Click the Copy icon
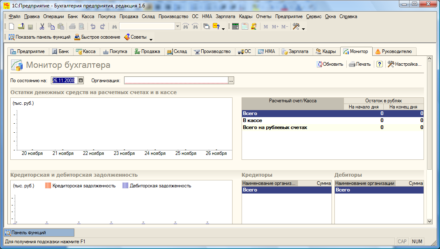Viewport: 440px width, 249px height. (x=51, y=26)
